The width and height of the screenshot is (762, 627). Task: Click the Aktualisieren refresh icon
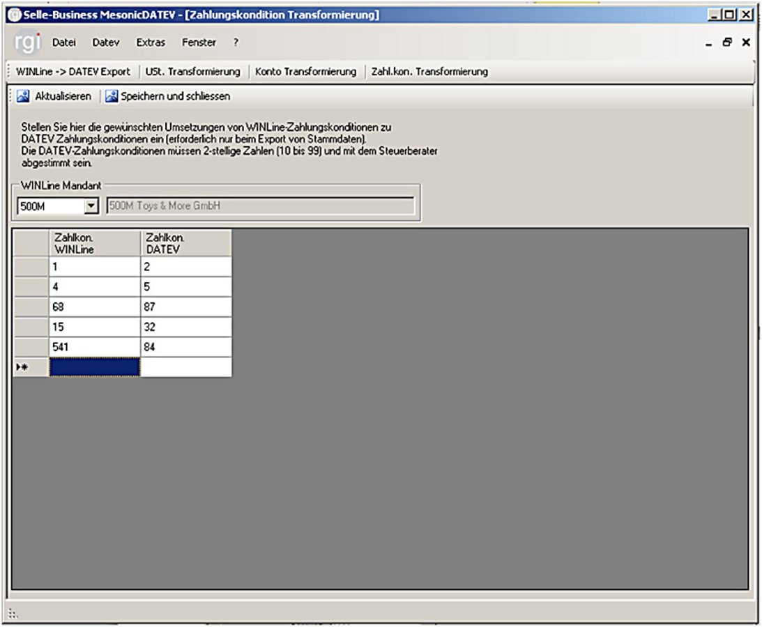(23, 96)
